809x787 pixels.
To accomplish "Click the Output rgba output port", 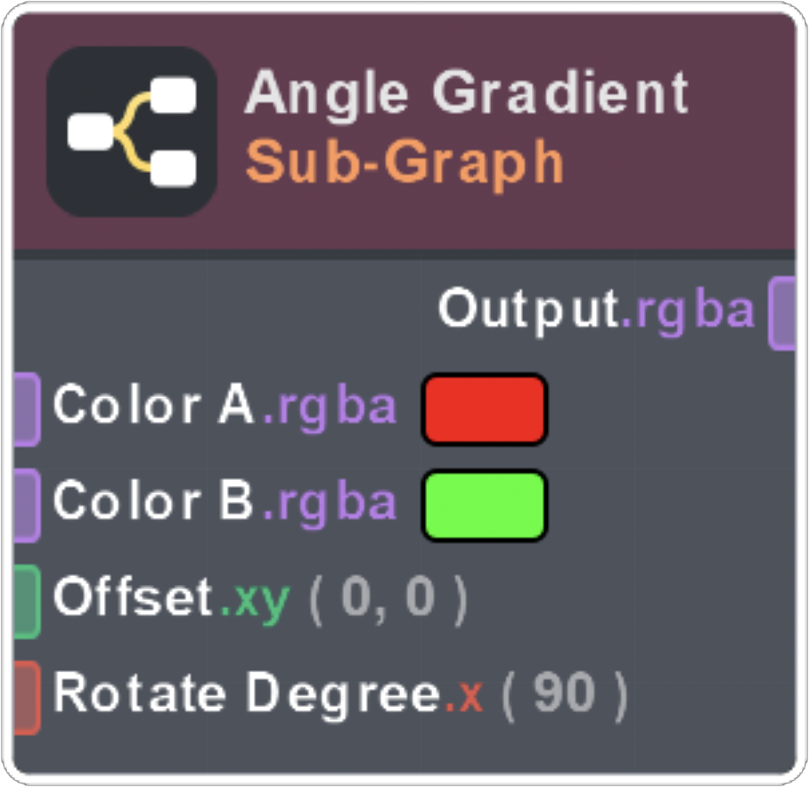I will pyautogui.click(x=781, y=312).
